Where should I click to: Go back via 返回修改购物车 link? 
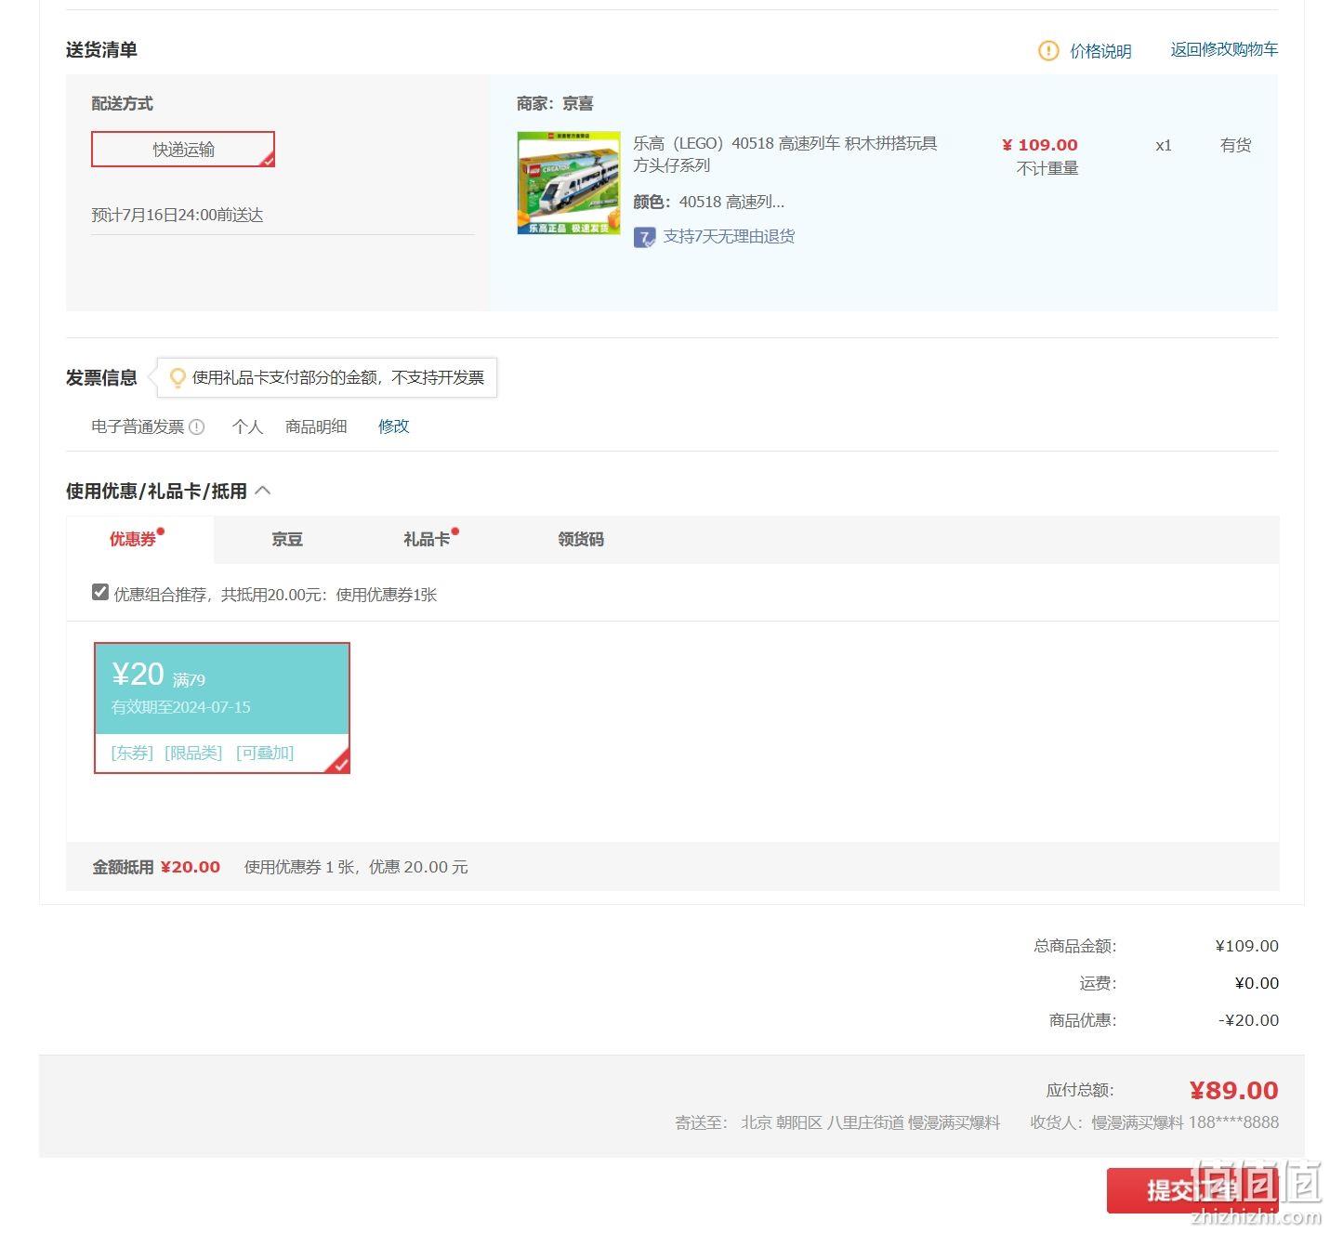click(1224, 50)
